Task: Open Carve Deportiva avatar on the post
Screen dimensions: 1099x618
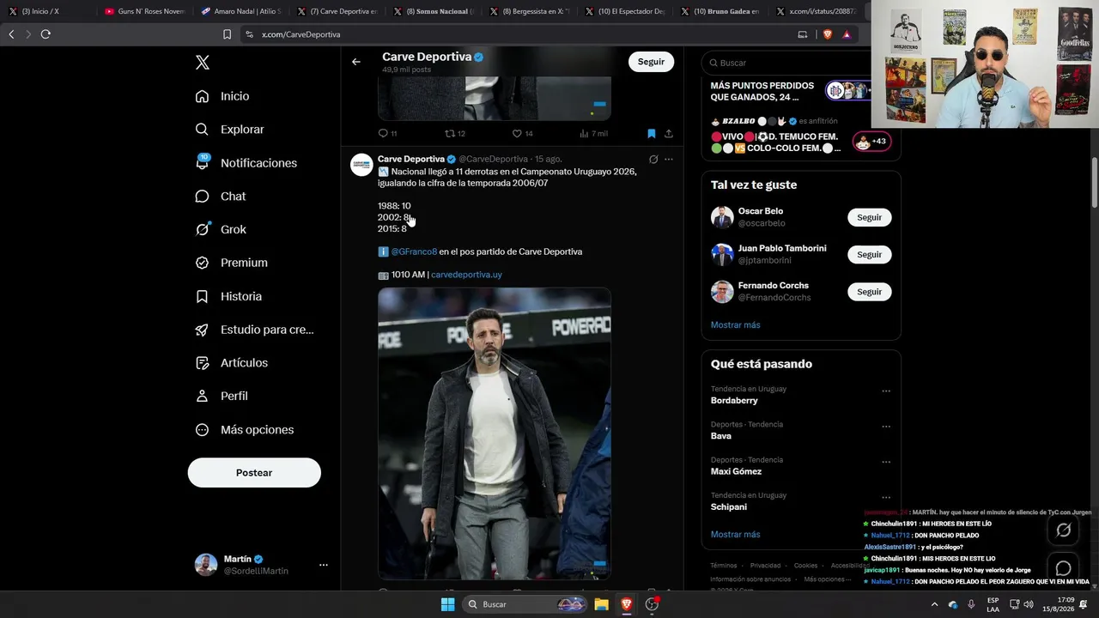Action: click(x=361, y=165)
